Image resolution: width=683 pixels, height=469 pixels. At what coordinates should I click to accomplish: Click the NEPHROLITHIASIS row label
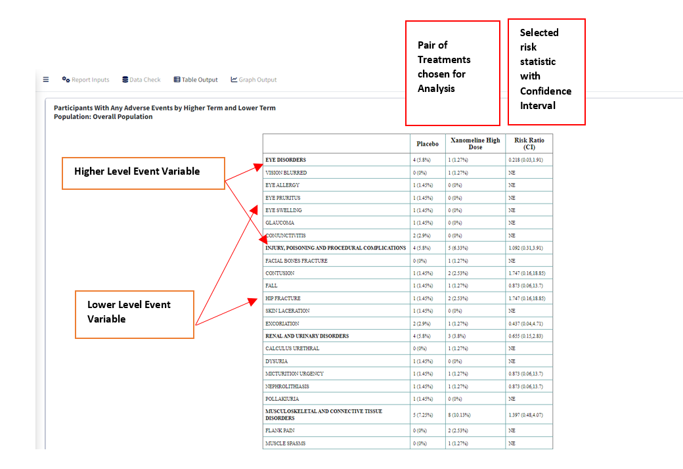pyautogui.click(x=287, y=386)
